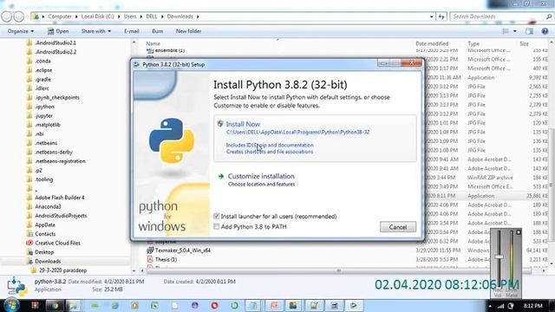Click the network signal tray icon
Viewport: 555px width, 312px height.
500,306
